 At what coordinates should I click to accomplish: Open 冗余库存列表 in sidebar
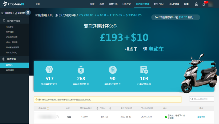[12, 37]
